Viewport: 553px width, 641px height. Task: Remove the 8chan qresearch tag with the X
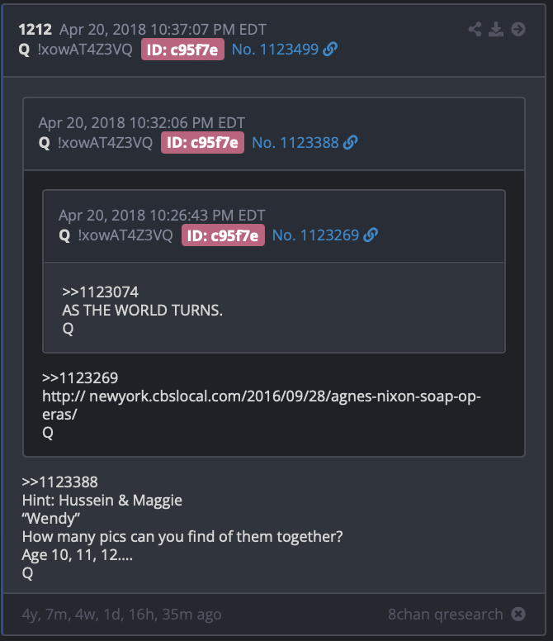pyautogui.click(x=518, y=614)
